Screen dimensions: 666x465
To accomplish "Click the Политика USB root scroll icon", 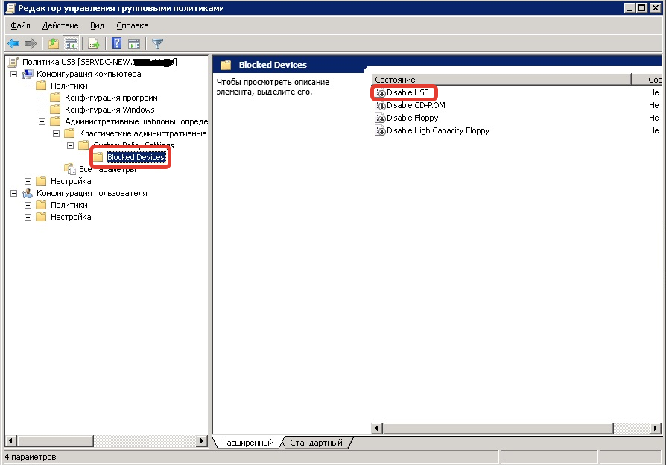I will pos(13,62).
